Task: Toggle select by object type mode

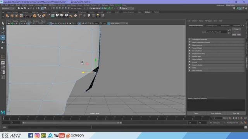Action: [42, 8]
